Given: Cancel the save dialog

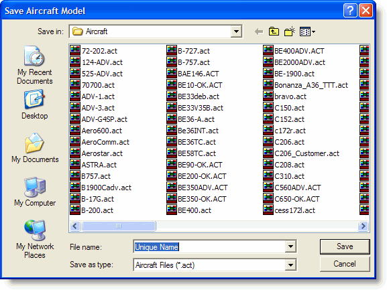Looking at the screenshot, I should [345, 264].
